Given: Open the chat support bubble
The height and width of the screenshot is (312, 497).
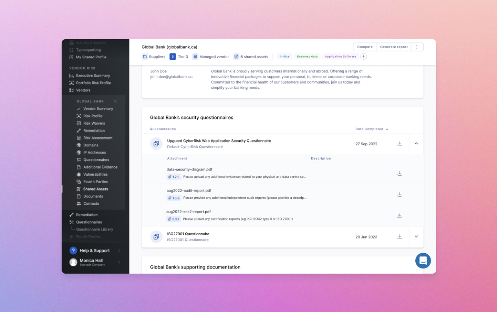Looking at the screenshot, I should 423,261.
